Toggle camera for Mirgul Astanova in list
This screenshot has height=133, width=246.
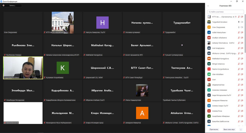pyautogui.click(x=242, y=64)
